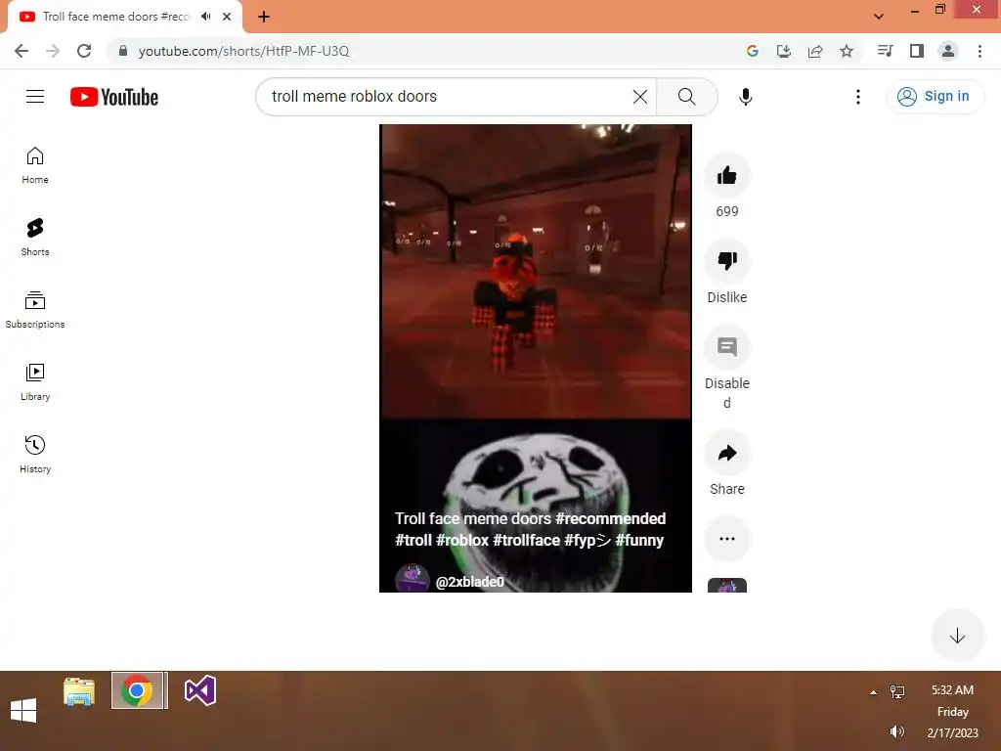Click the magnifier search button
Screen dimensions: 1001x751
coord(687,97)
